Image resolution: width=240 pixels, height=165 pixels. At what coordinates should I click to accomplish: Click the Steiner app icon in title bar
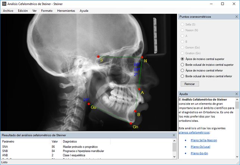pos(4,4)
